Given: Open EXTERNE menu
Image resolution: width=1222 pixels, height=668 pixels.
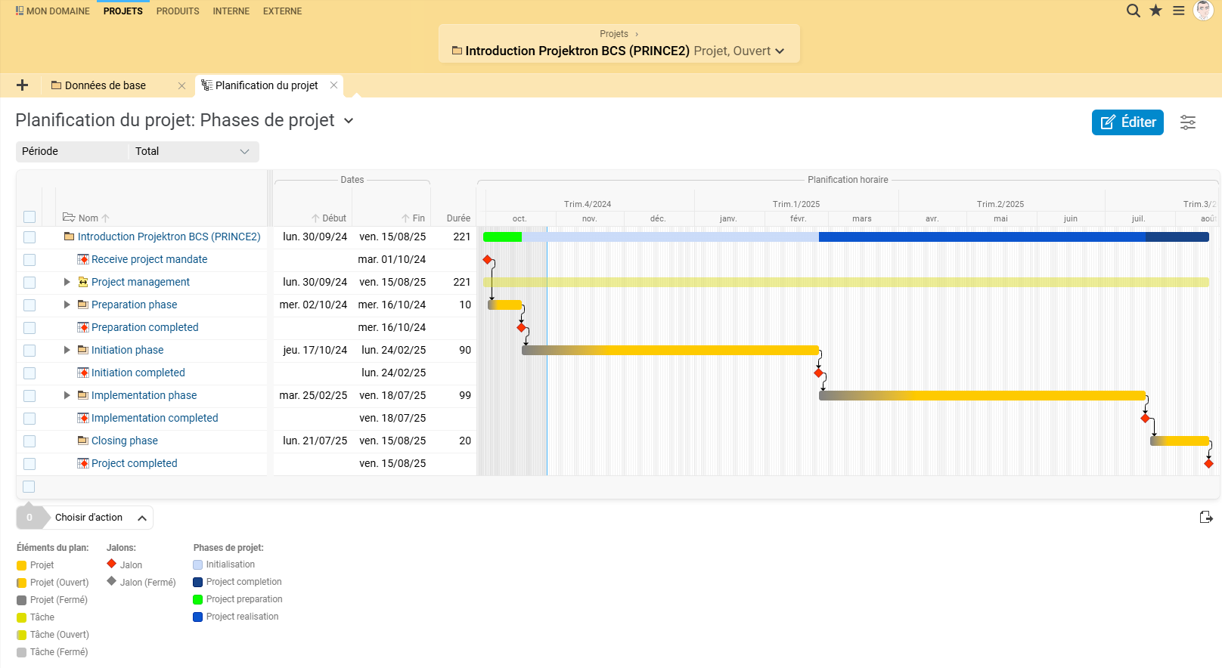Looking at the screenshot, I should (x=282, y=11).
